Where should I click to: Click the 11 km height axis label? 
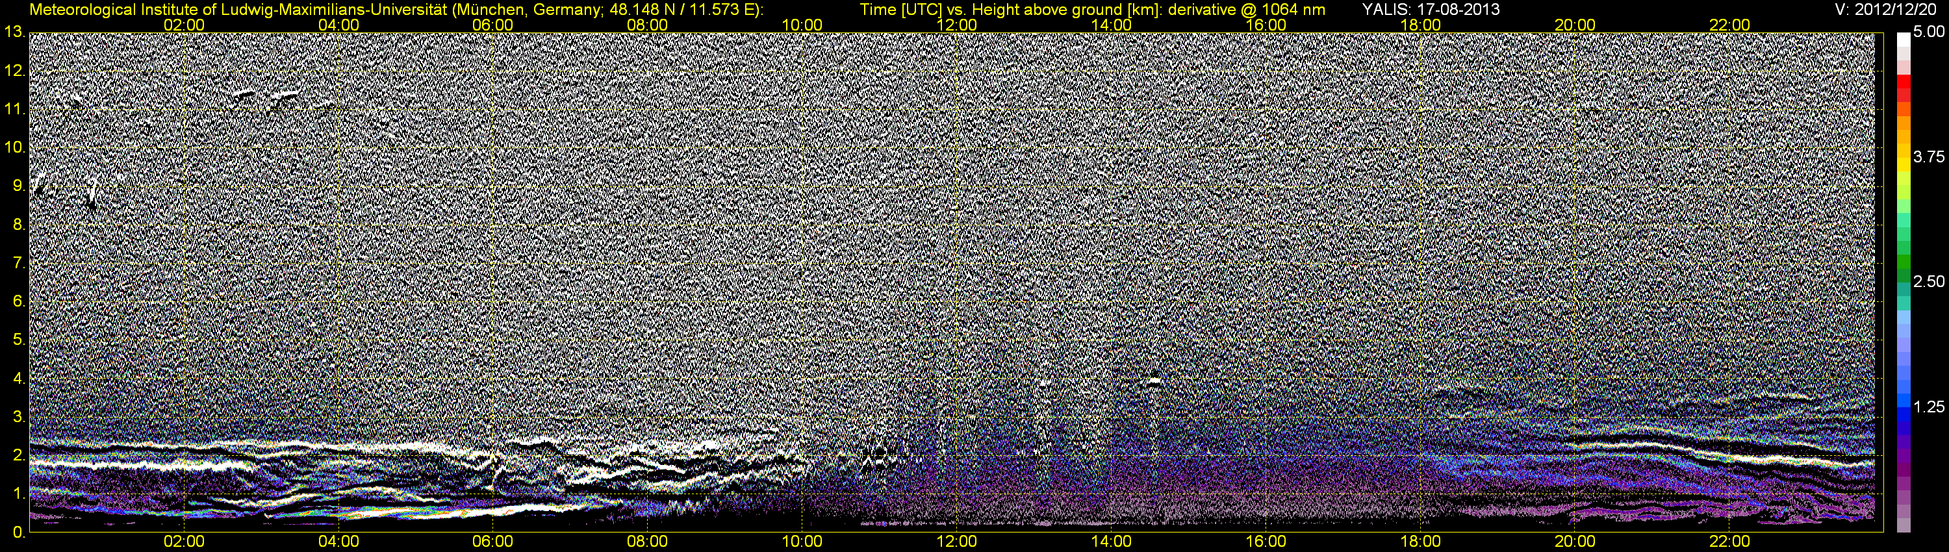(x=14, y=110)
